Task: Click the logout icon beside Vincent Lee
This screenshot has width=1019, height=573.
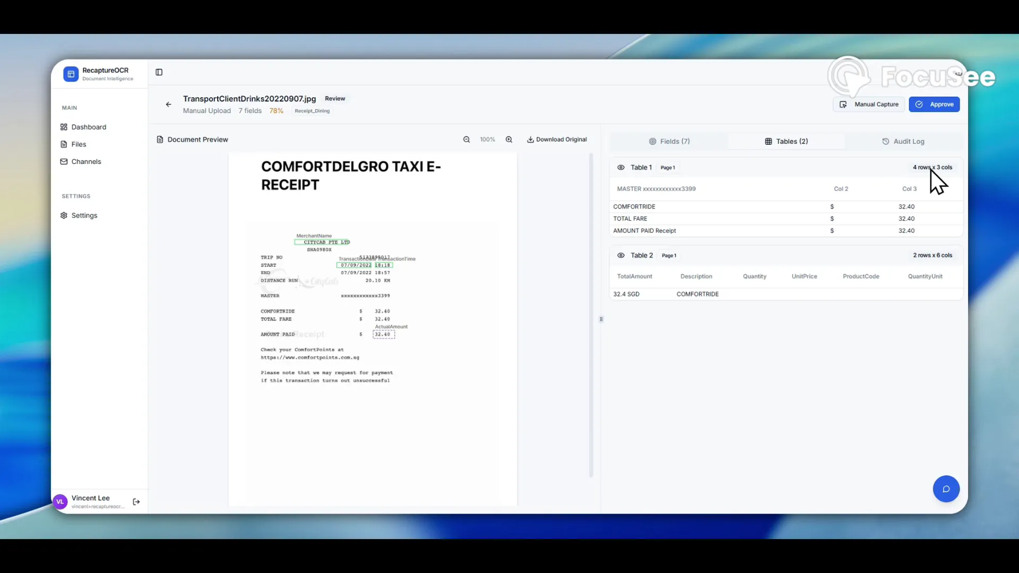Action: 136,502
